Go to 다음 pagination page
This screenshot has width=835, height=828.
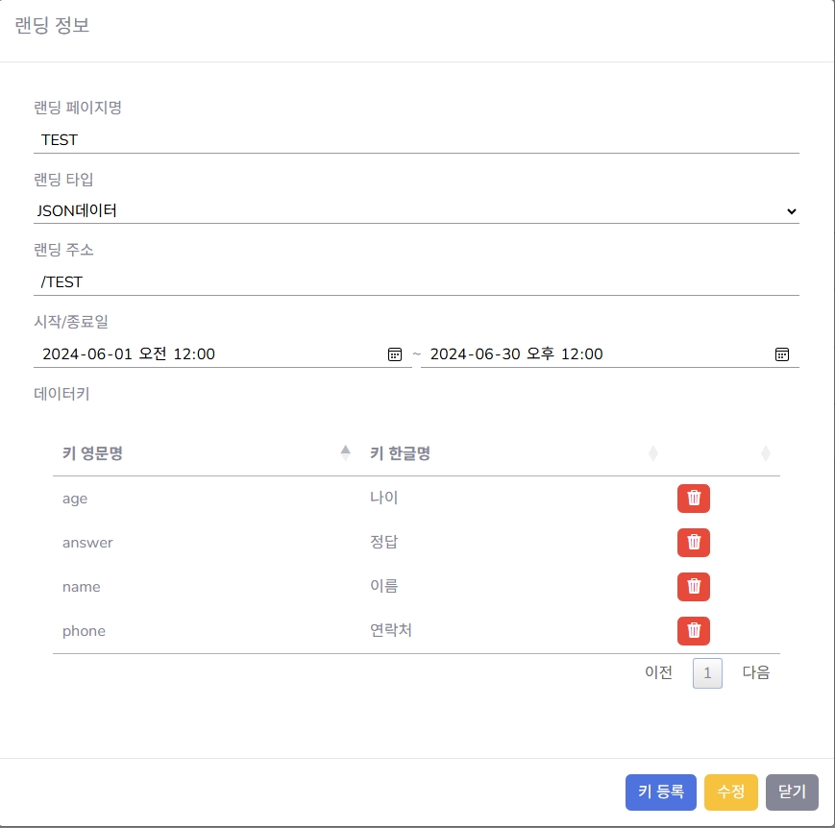click(755, 672)
